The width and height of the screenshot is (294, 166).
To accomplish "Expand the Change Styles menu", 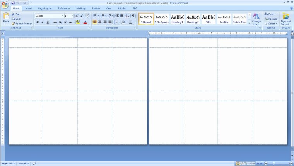I will [256, 19].
